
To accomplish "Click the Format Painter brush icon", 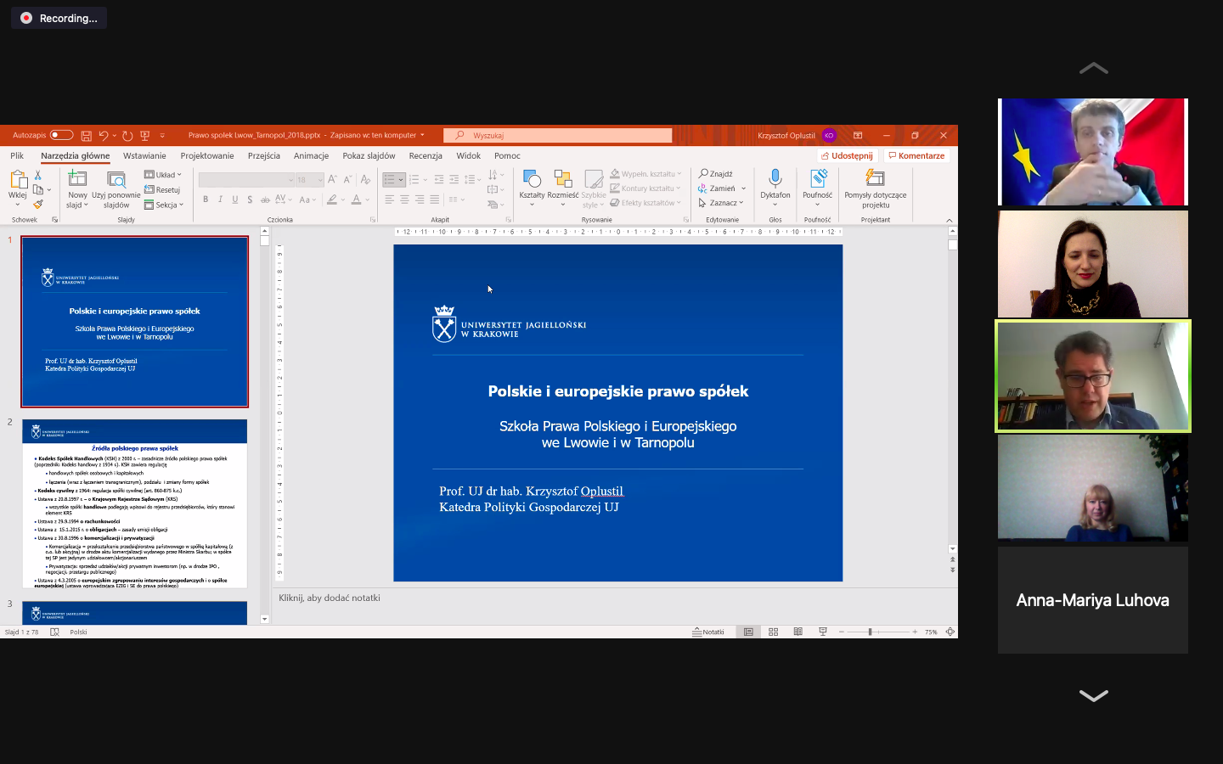I will (37, 204).
